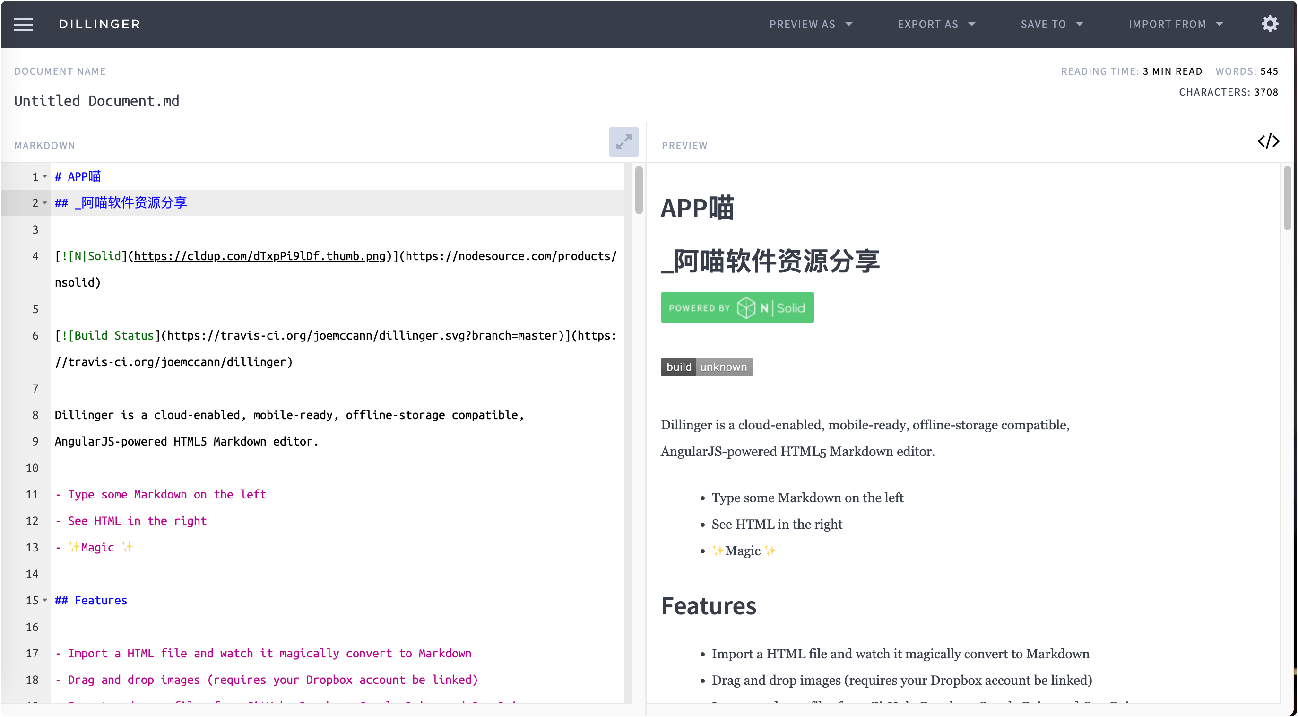The width and height of the screenshot is (1298, 717).
Task: Click the markdown editor scrollbar thumb
Action: pyautogui.click(x=639, y=190)
